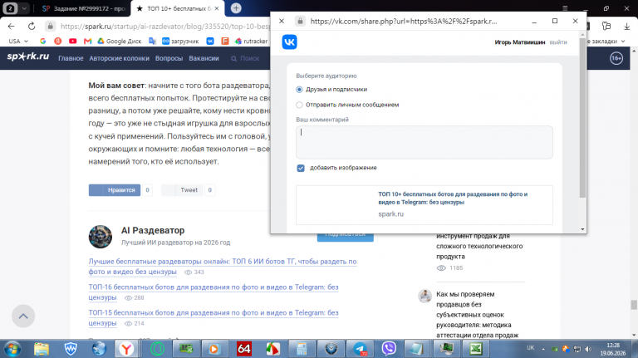Click the popup stop-loading X button
Viewport: 638px width, 358px height.
coord(282,21)
